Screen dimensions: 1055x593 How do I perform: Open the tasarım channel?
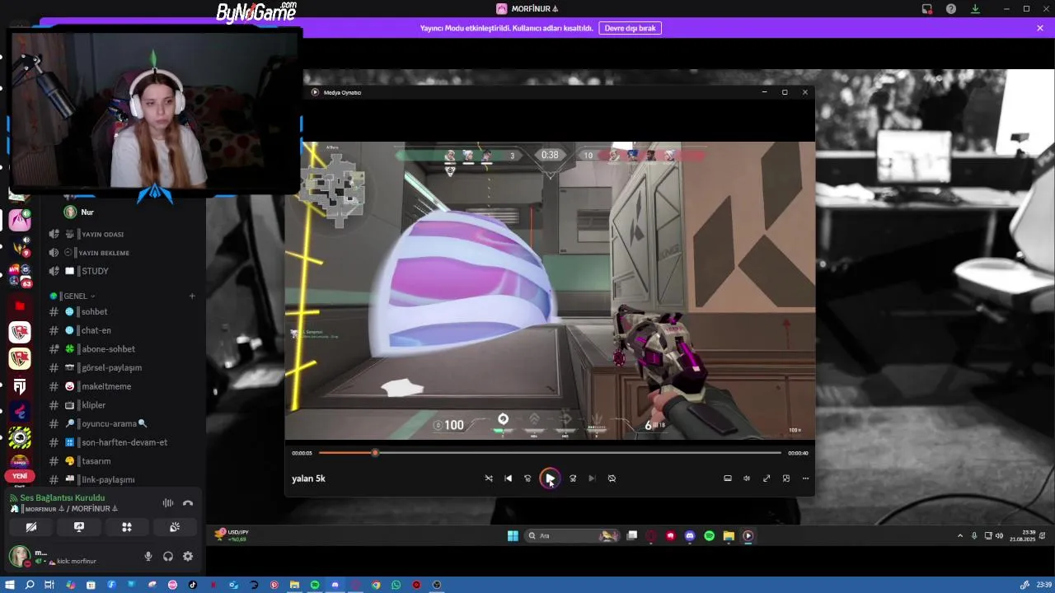coord(122,461)
